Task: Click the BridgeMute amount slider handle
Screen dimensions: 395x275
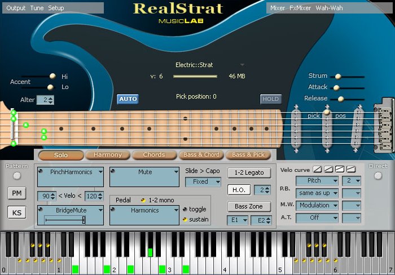Action: coord(84,220)
